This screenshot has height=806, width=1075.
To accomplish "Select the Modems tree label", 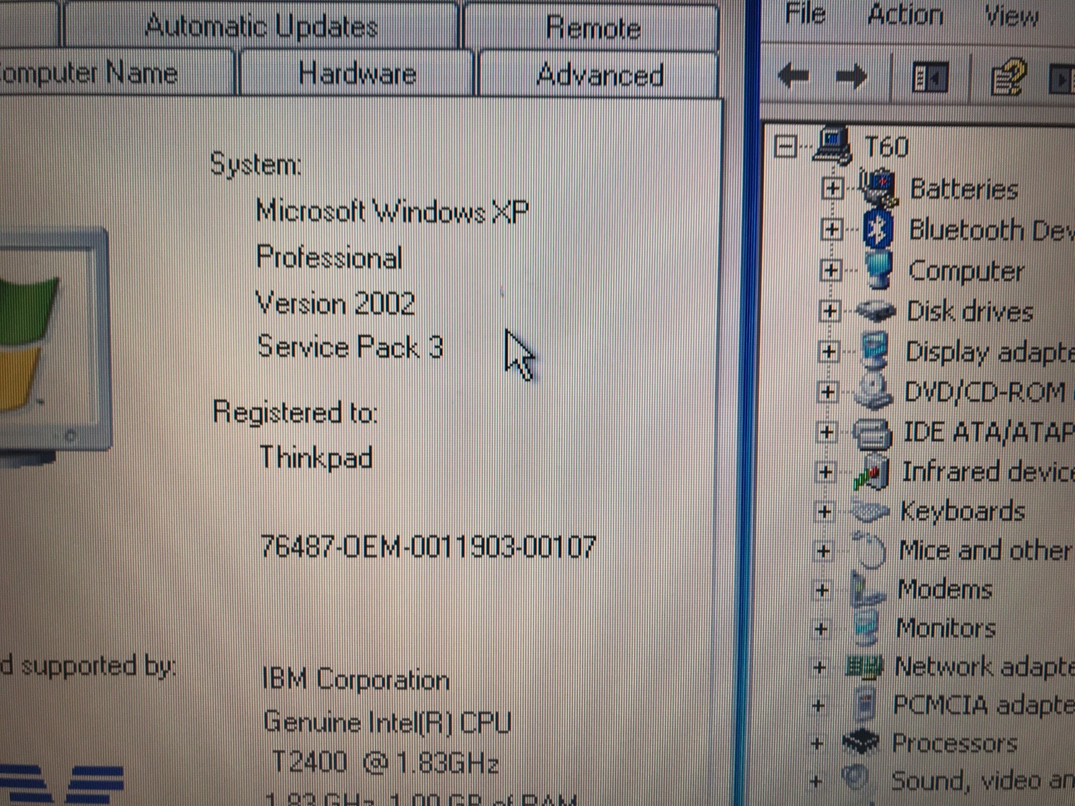I will coord(945,590).
